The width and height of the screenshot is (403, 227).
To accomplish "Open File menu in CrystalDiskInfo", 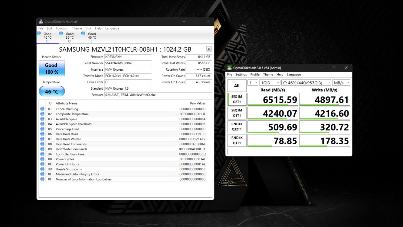I will [x=41, y=28].
